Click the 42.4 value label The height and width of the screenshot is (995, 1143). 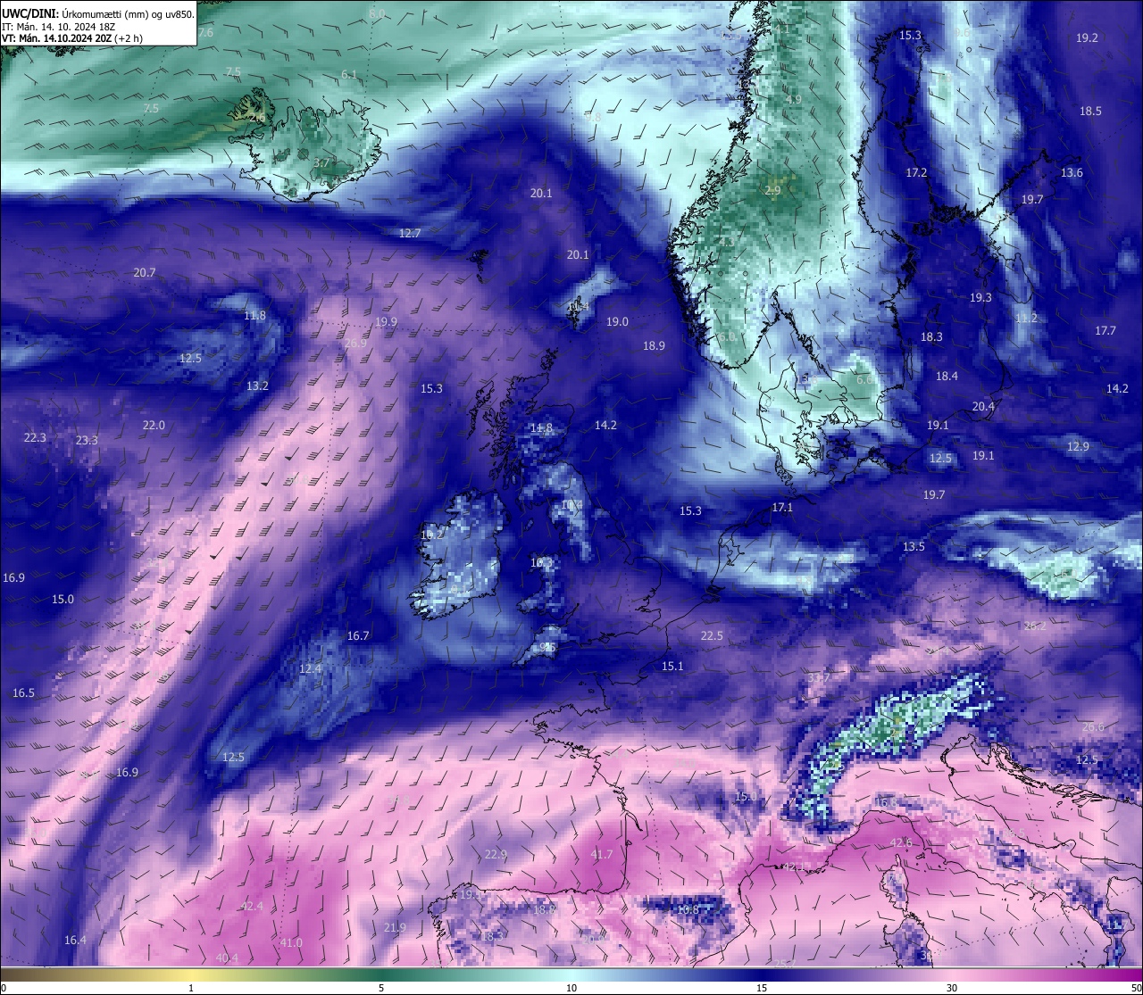[252, 906]
